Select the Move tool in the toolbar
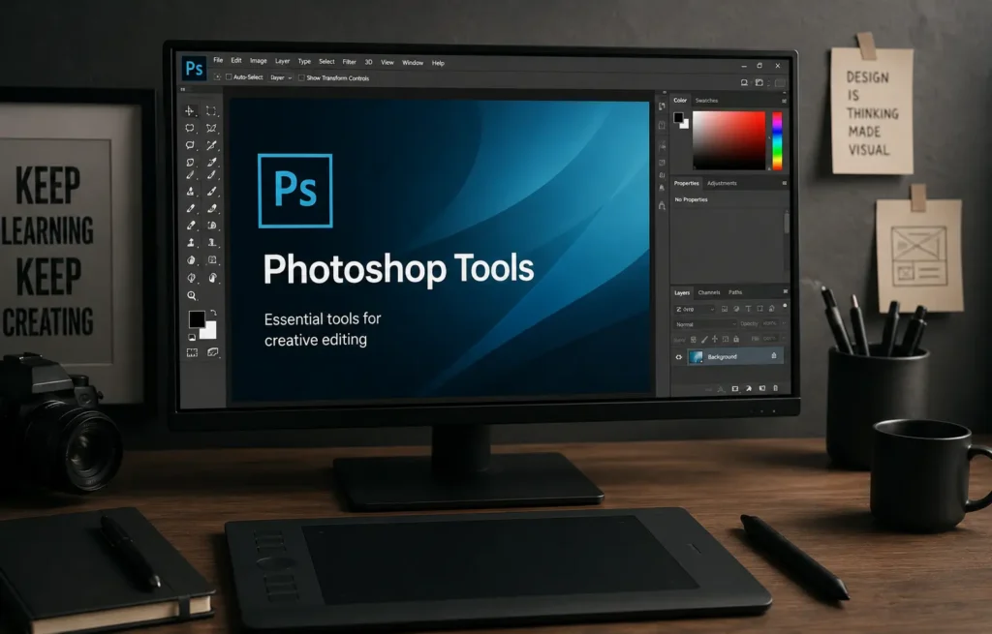Screen dimensions: 992x634 189,110
